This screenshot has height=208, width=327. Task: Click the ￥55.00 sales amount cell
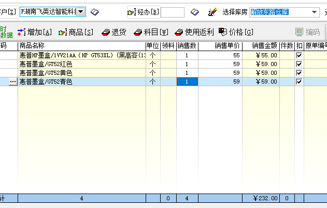(261, 55)
